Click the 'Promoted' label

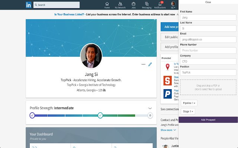[x=166, y=58]
